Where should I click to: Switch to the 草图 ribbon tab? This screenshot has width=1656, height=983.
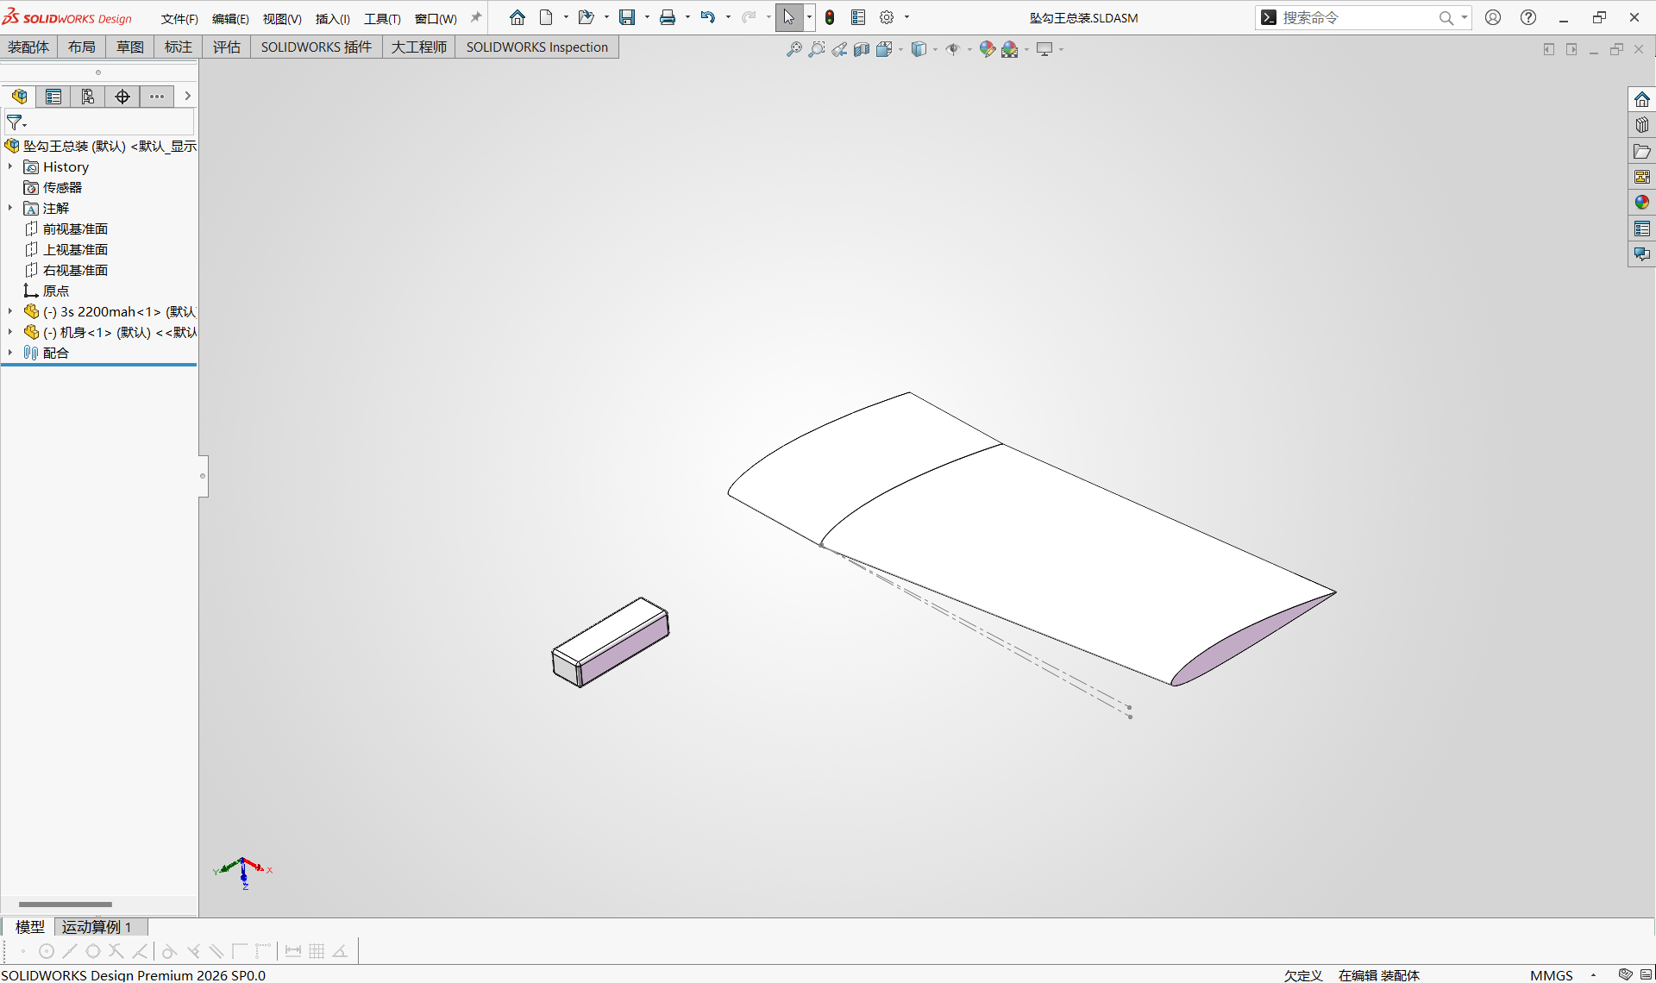click(130, 47)
